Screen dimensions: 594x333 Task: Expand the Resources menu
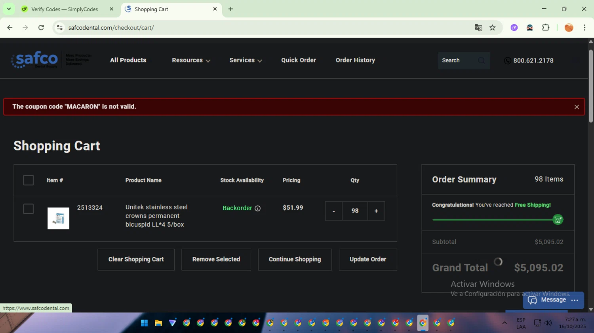pyautogui.click(x=191, y=60)
